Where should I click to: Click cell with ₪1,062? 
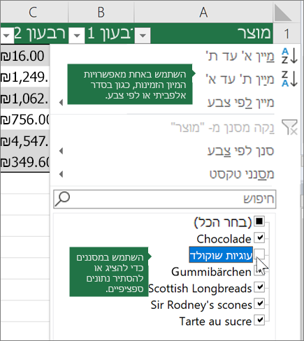pyautogui.click(x=24, y=99)
